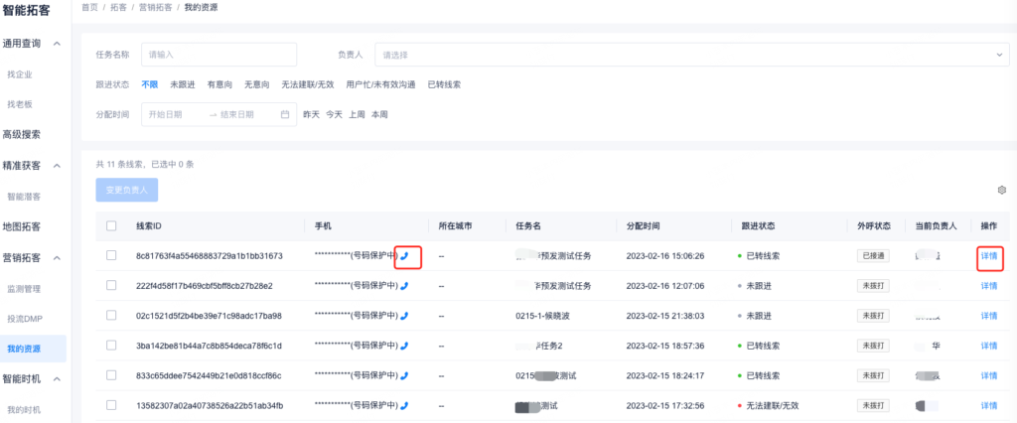Select checkbox for lead 02c1521d5f2b row
Screen dimensions: 1017x423
(x=111, y=316)
